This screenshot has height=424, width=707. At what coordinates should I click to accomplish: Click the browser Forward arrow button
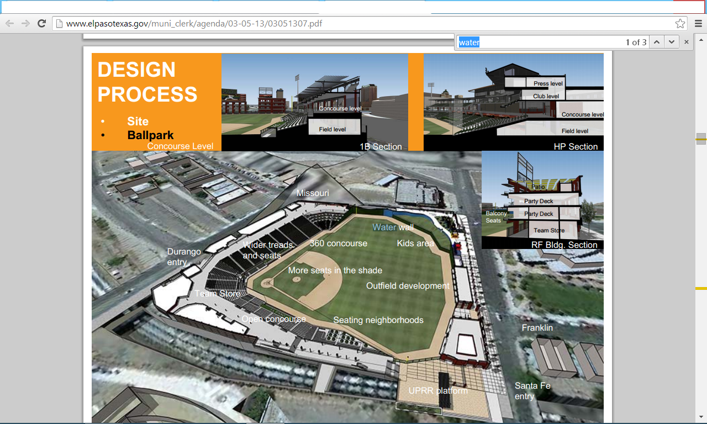click(25, 23)
